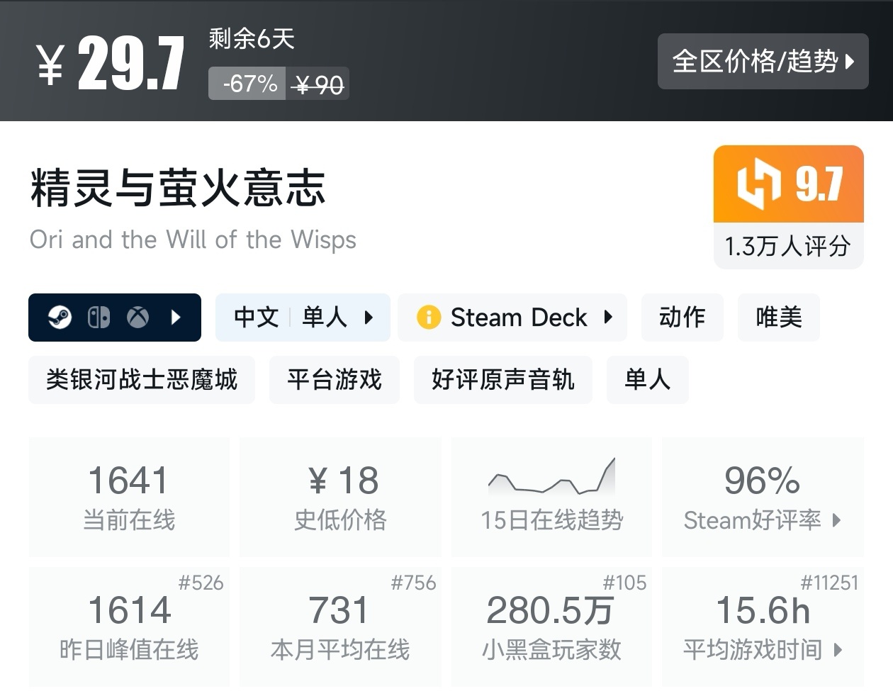
Task: Expand the full platform list arrow
Action: click(x=176, y=317)
